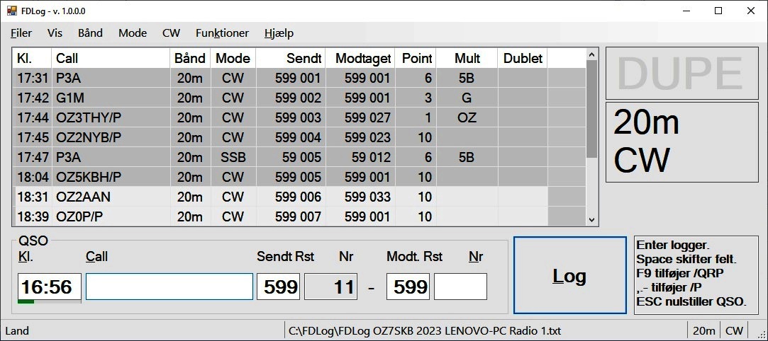The width and height of the screenshot is (768, 341).
Task: Click the OZ multiplier cell
Action: pos(467,117)
